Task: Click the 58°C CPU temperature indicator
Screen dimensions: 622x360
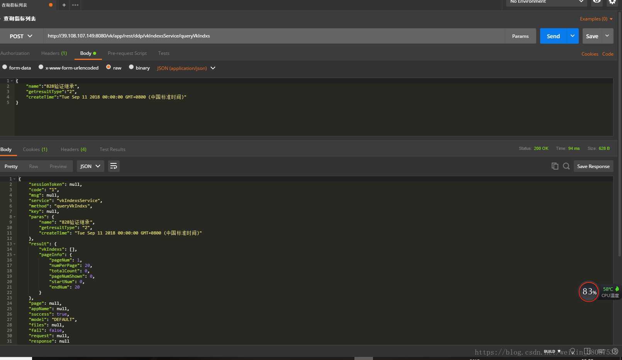Action: tap(610, 292)
